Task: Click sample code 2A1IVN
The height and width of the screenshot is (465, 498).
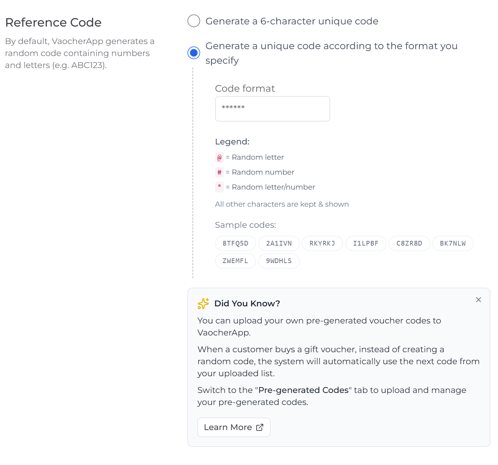Action: (x=279, y=243)
